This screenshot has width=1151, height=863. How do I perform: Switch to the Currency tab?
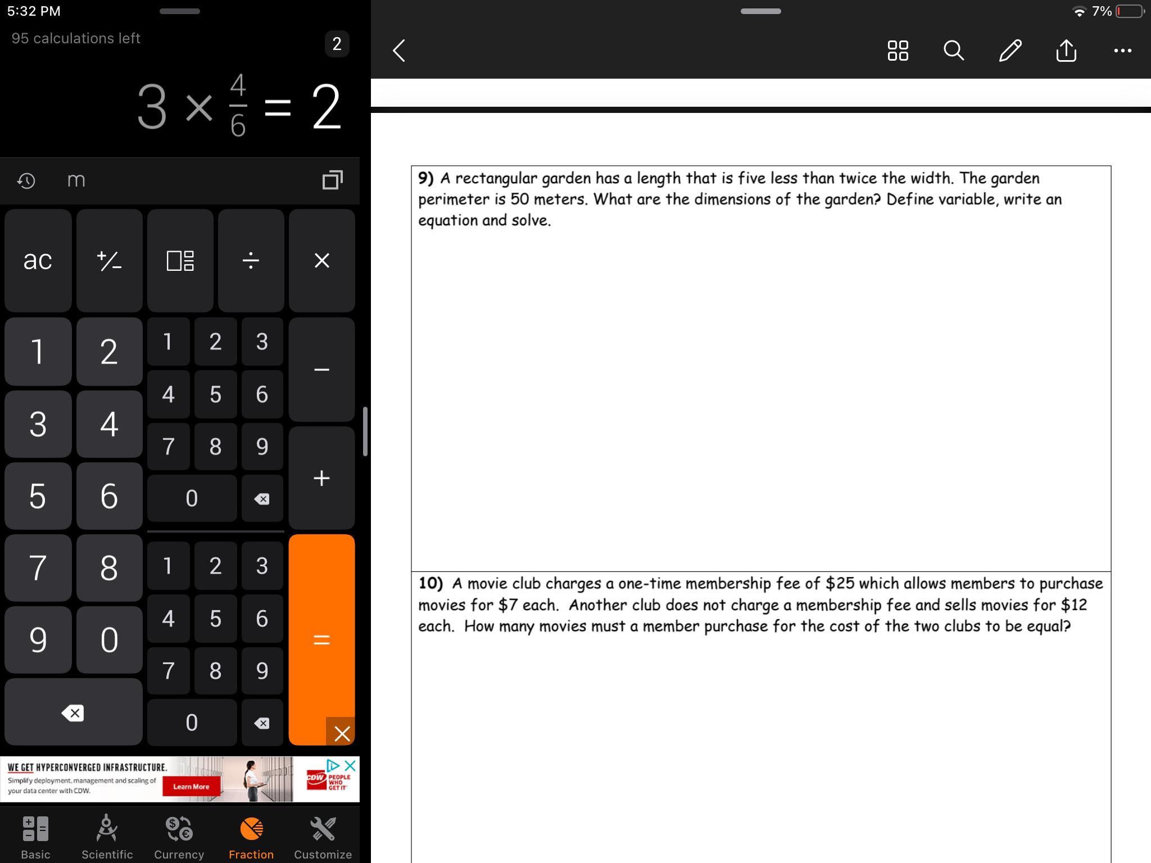click(x=179, y=837)
